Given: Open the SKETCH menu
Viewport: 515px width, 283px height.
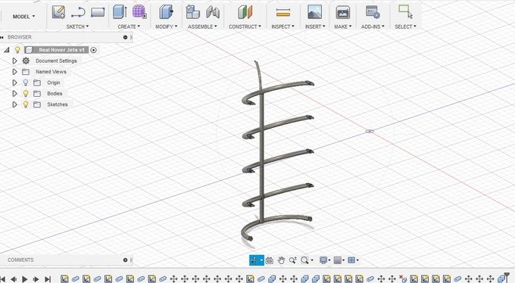Looking at the screenshot, I should point(77,26).
